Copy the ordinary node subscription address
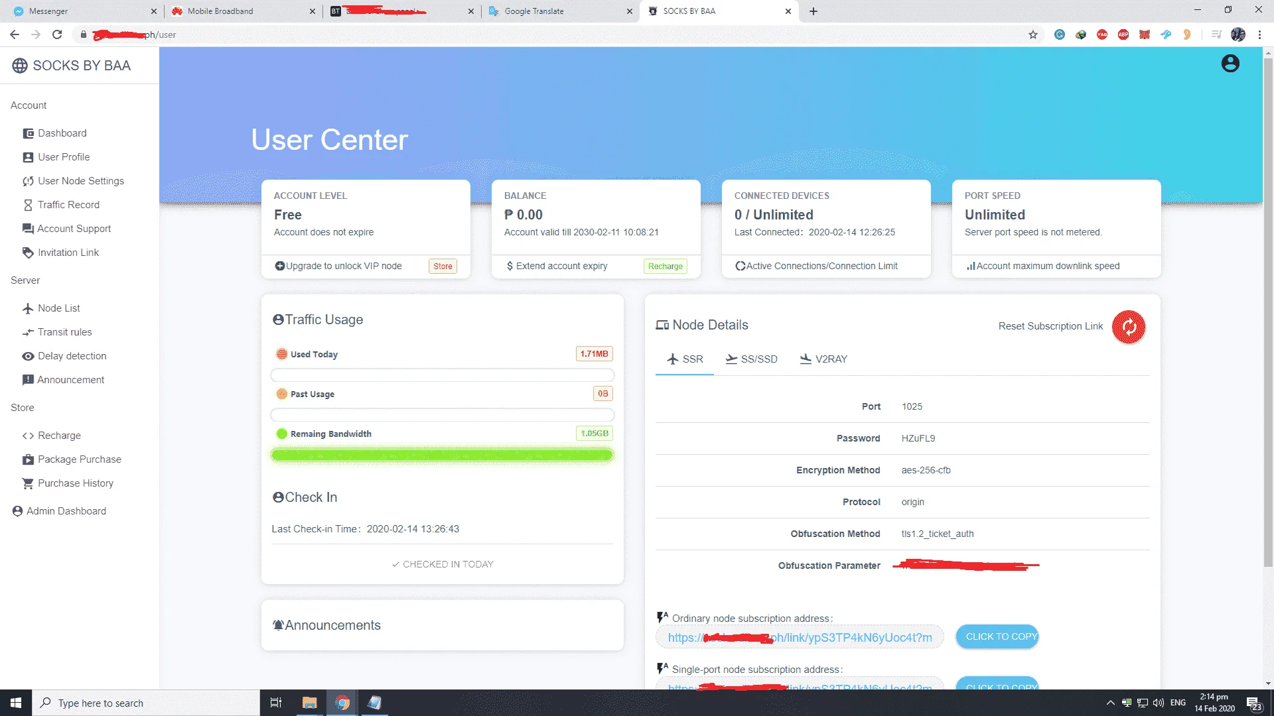Image resolution: width=1274 pixels, height=716 pixels. pyautogui.click(x=997, y=636)
